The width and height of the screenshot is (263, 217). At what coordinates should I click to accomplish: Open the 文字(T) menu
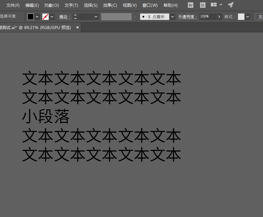tap(71, 5)
